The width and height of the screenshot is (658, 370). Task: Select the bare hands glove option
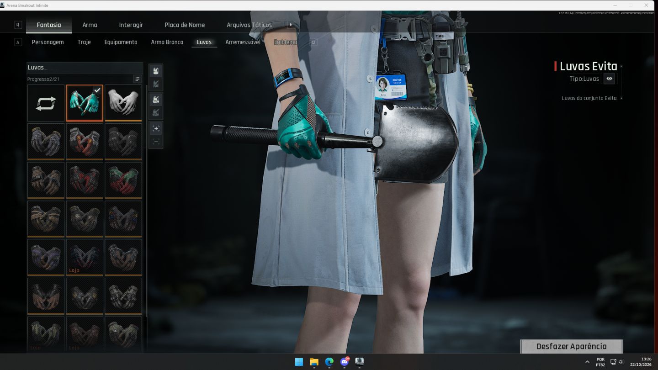pos(123,103)
